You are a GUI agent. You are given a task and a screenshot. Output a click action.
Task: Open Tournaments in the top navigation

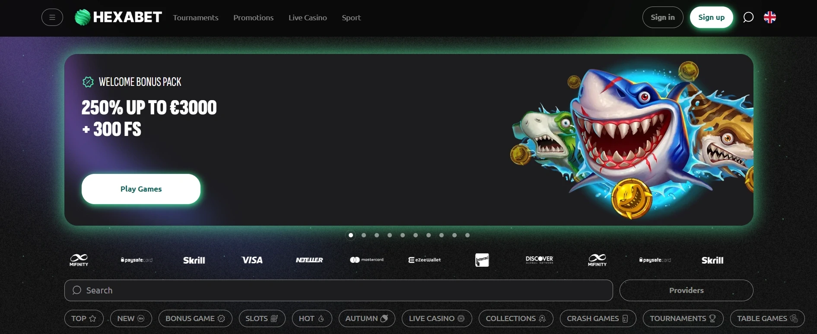coord(196,18)
